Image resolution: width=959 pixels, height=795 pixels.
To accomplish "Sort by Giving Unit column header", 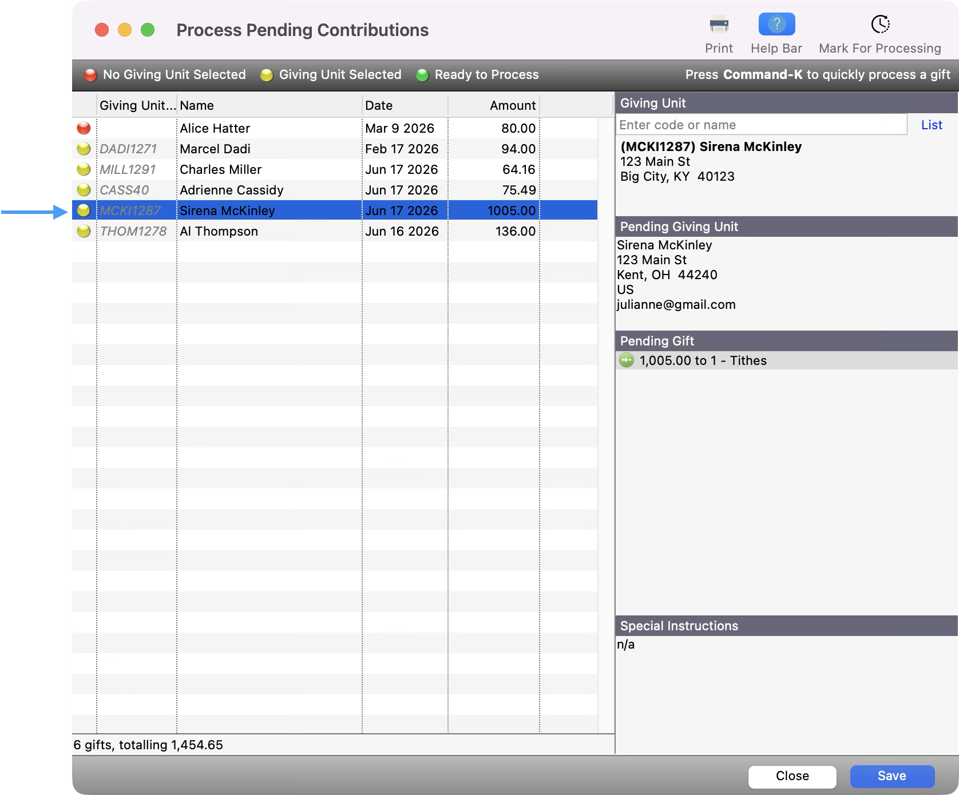I will tap(137, 105).
